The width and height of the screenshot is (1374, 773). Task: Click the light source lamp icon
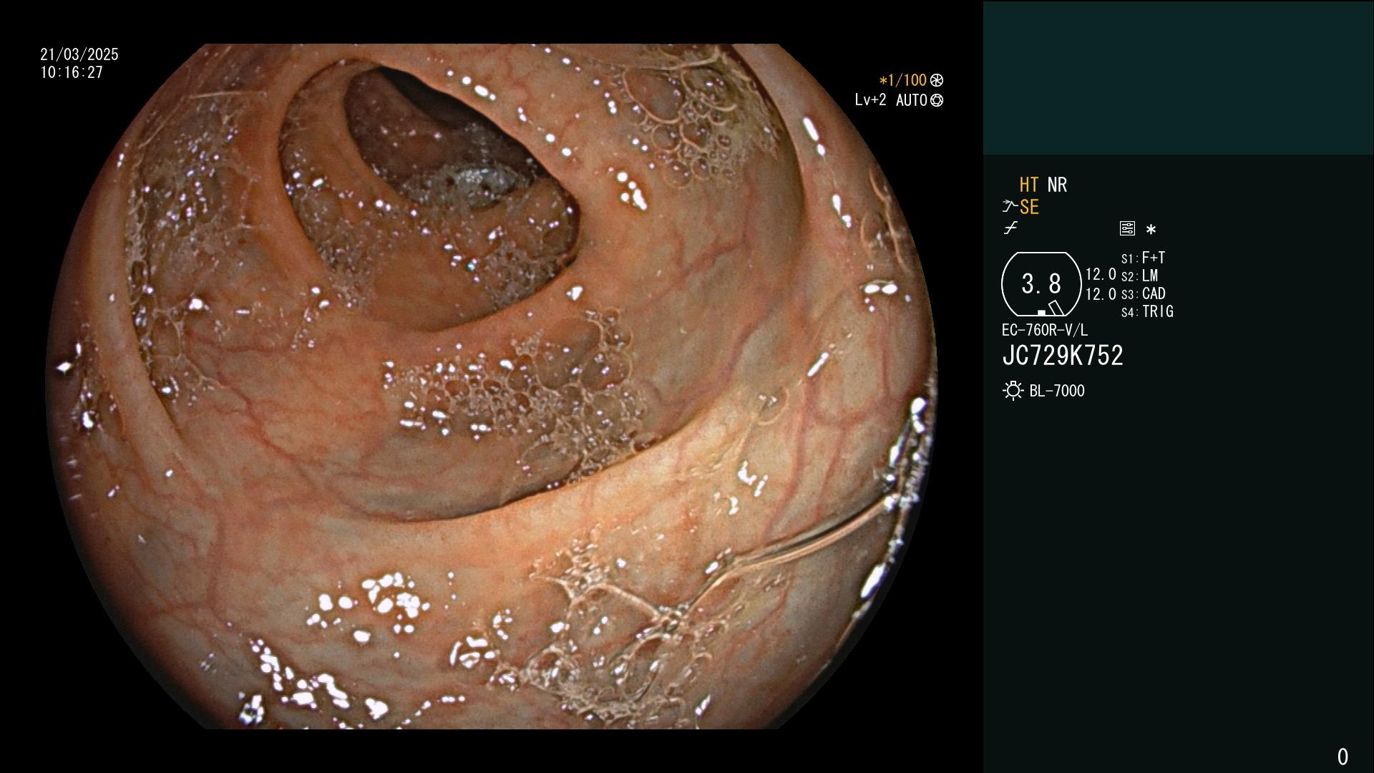(1013, 391)
